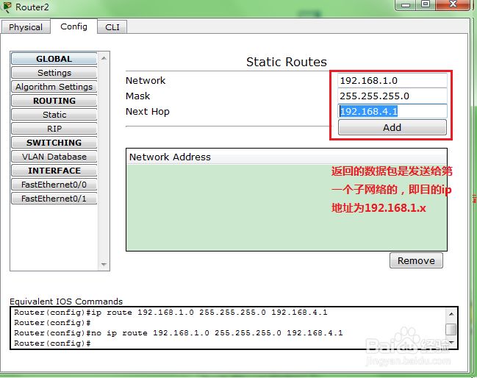Focus the Network address input field
477x378 pixels.
click(392, 81)
